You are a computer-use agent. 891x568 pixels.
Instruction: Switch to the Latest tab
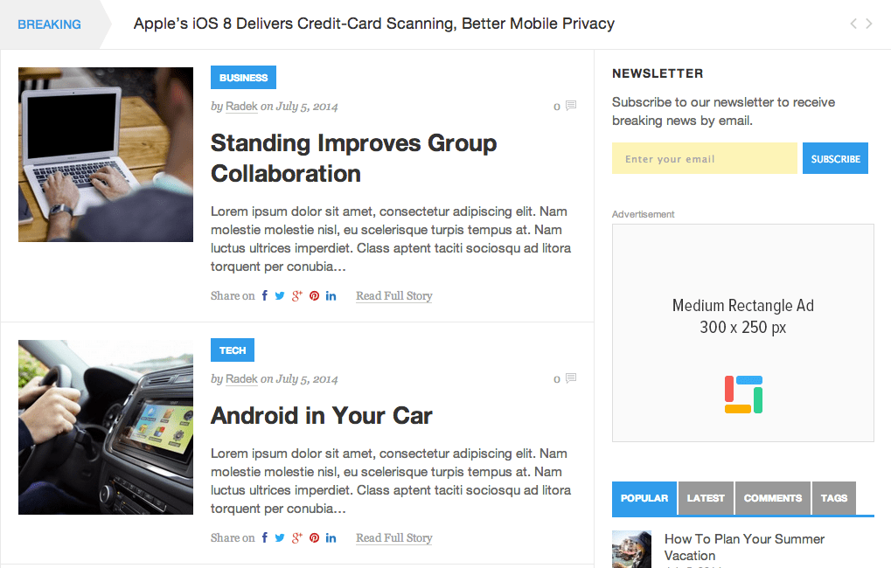(x=706, y=498)
